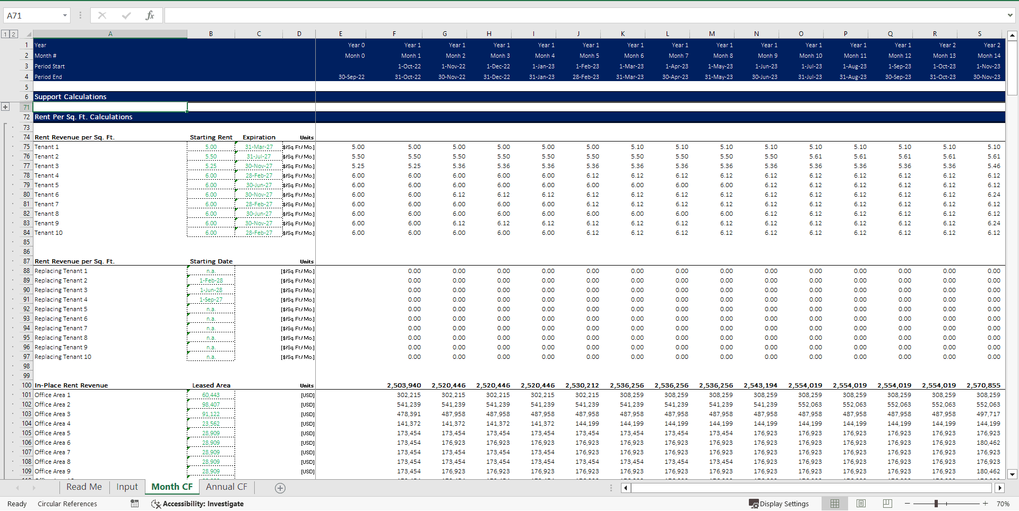Open the Annual CF sheet tab
1019x511 pixels.
[226, 487]
